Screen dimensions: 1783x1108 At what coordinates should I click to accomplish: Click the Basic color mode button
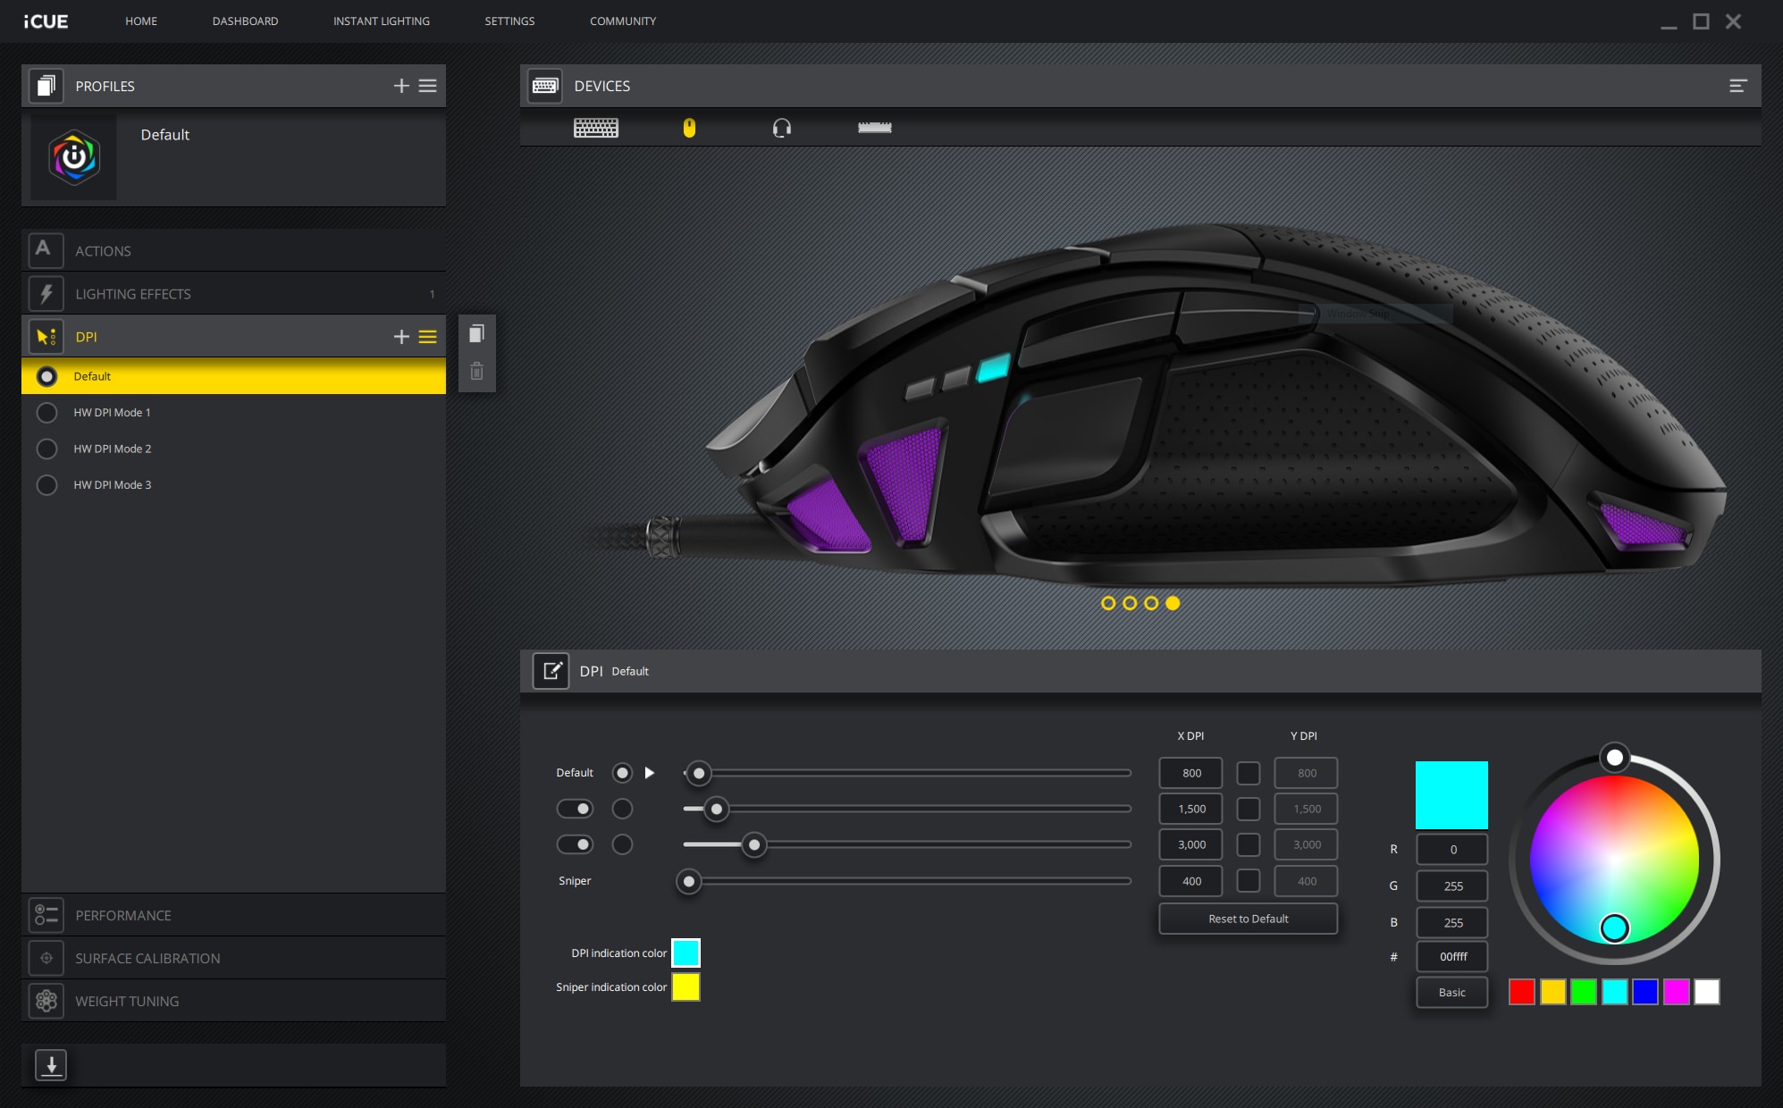(x=1451, y=992)
